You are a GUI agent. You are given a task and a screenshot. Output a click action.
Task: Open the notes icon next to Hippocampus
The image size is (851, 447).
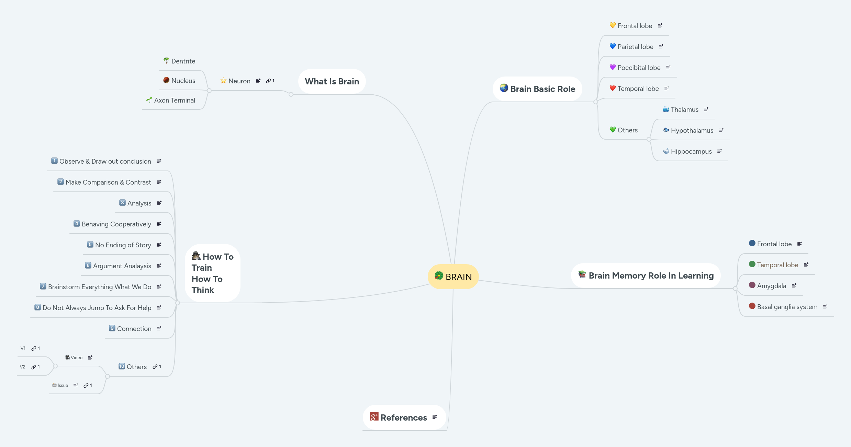(x=720, y=151)
